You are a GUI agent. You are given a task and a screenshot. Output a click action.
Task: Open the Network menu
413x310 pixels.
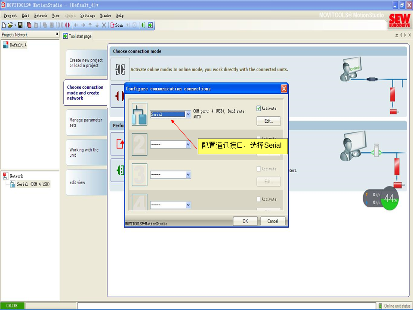[x=40, y=15]
